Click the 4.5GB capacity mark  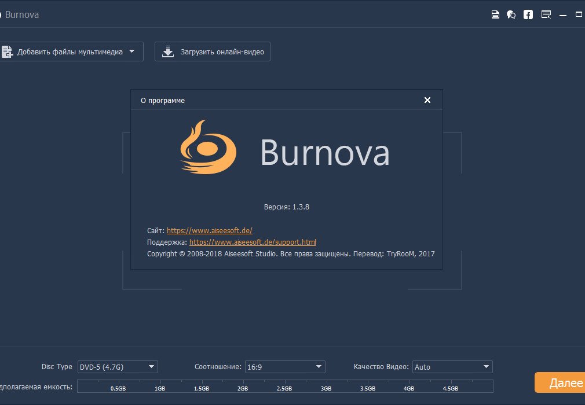pos(450,388)
